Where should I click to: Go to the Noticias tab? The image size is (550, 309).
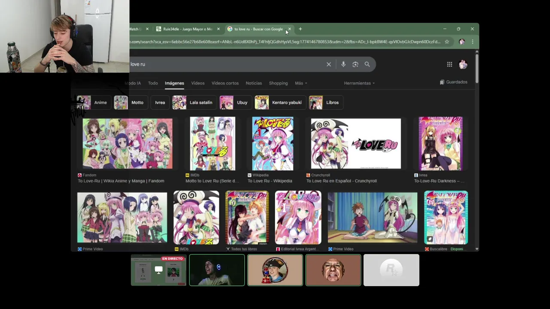click(254, 83)
